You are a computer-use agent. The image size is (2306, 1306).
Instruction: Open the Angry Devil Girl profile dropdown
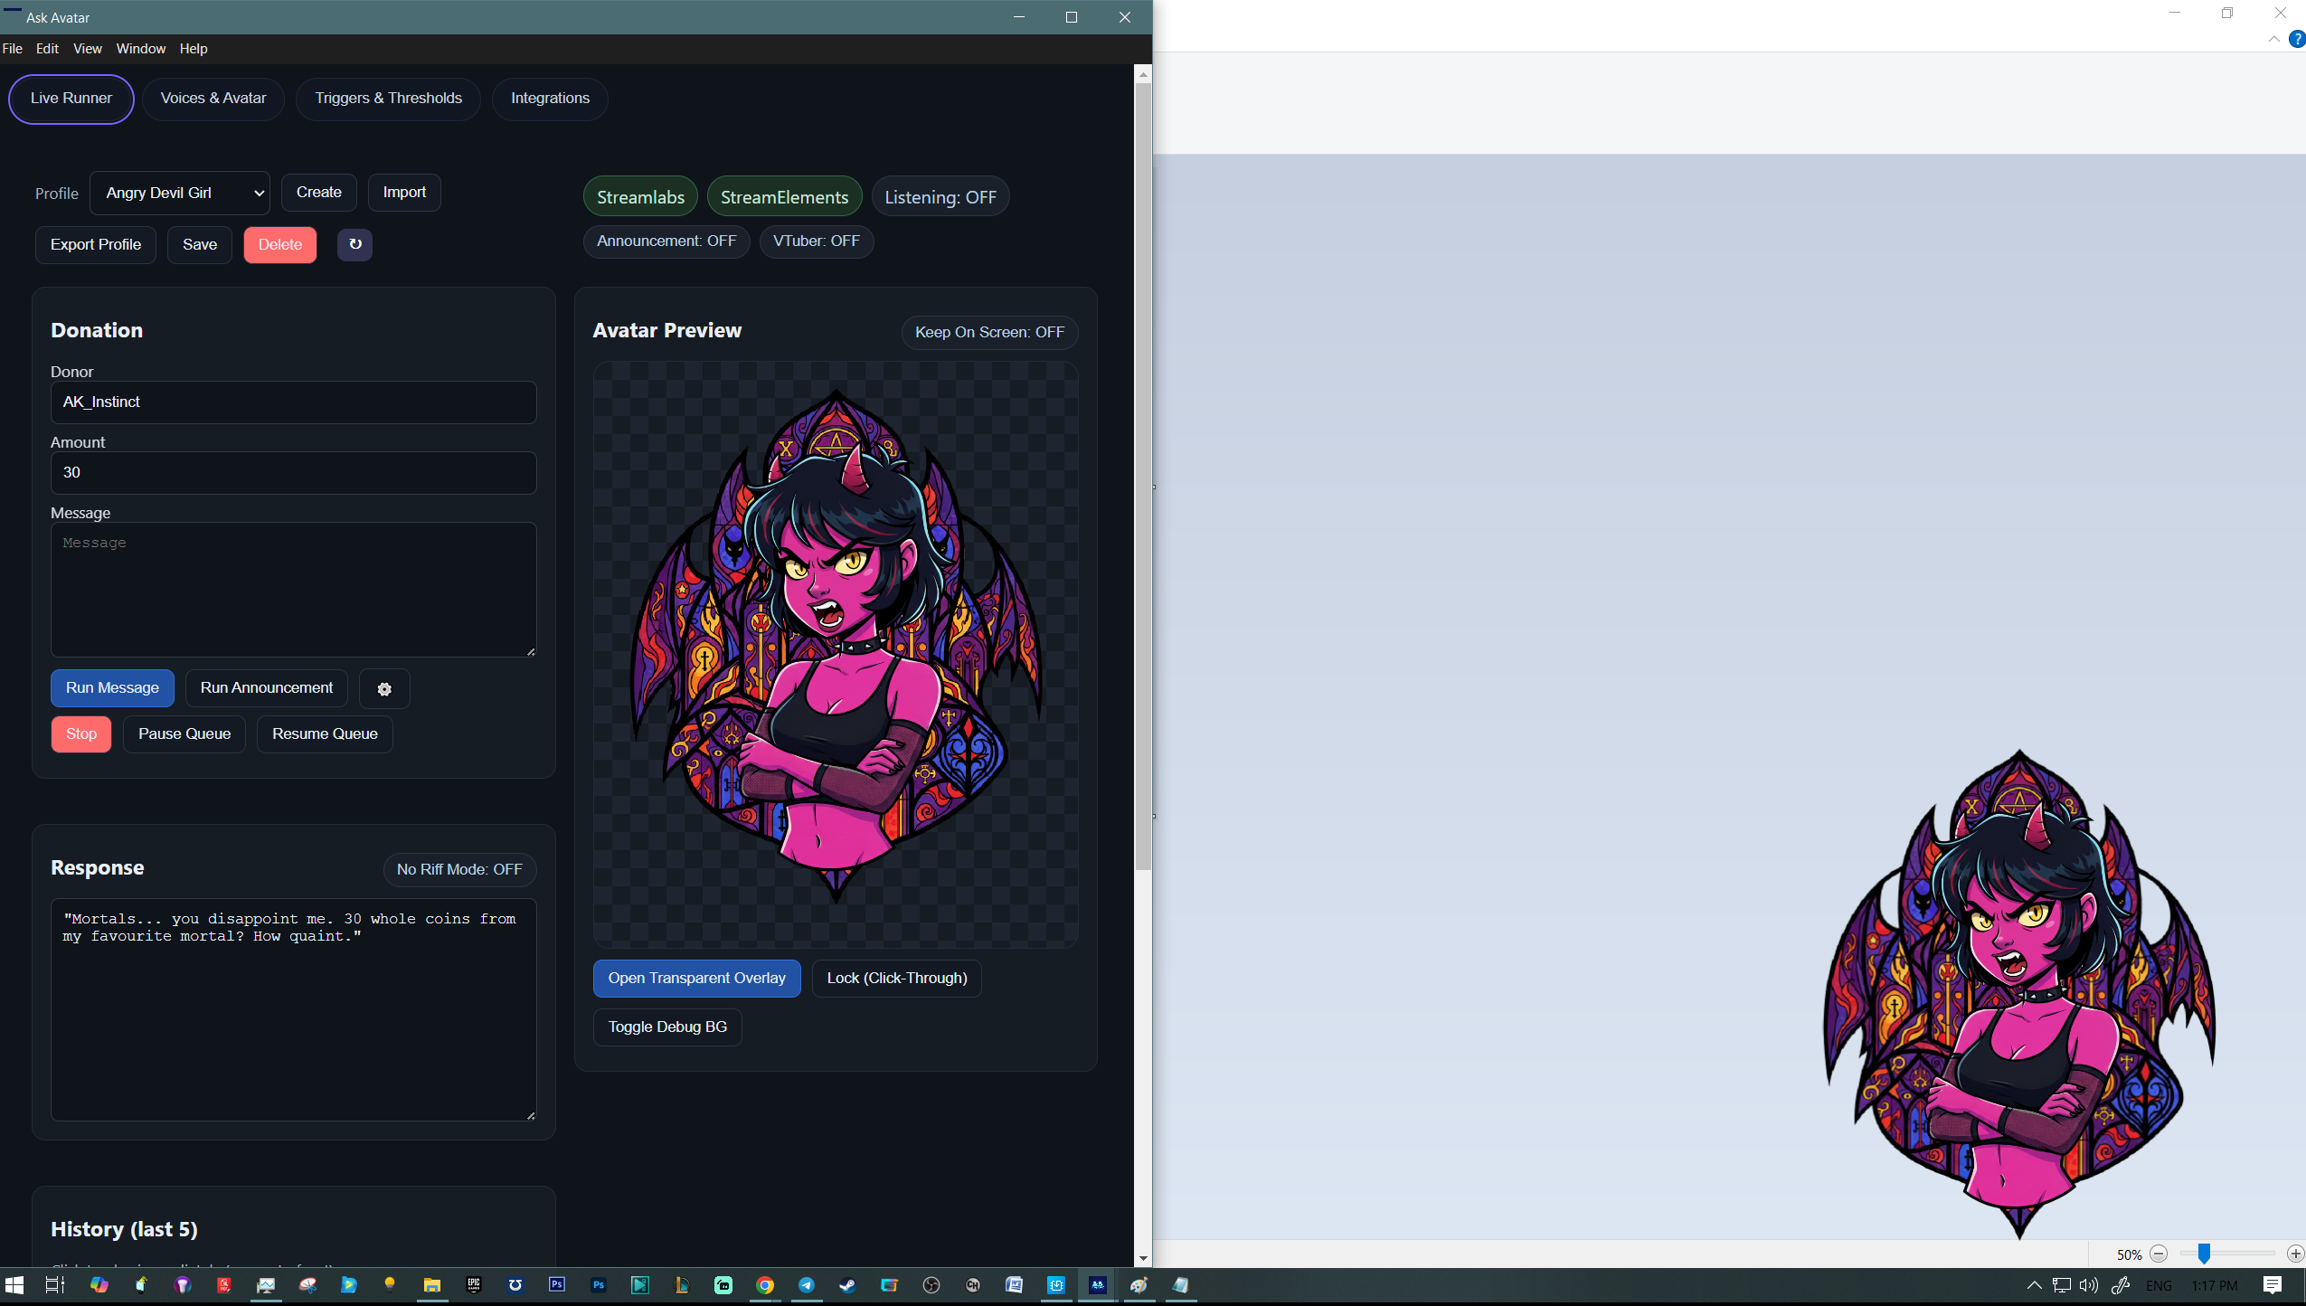[x=180, y=193]
